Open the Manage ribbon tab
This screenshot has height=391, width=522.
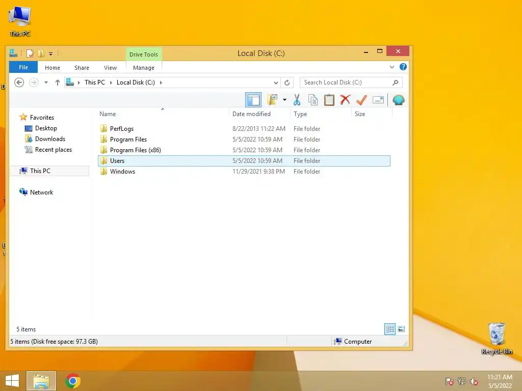pos(143,68)
